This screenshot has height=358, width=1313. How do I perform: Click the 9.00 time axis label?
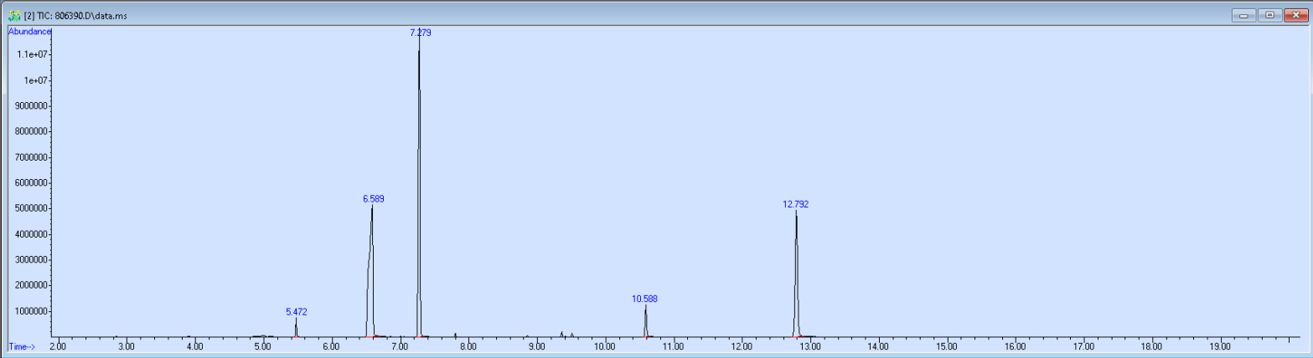pos(536,346)
